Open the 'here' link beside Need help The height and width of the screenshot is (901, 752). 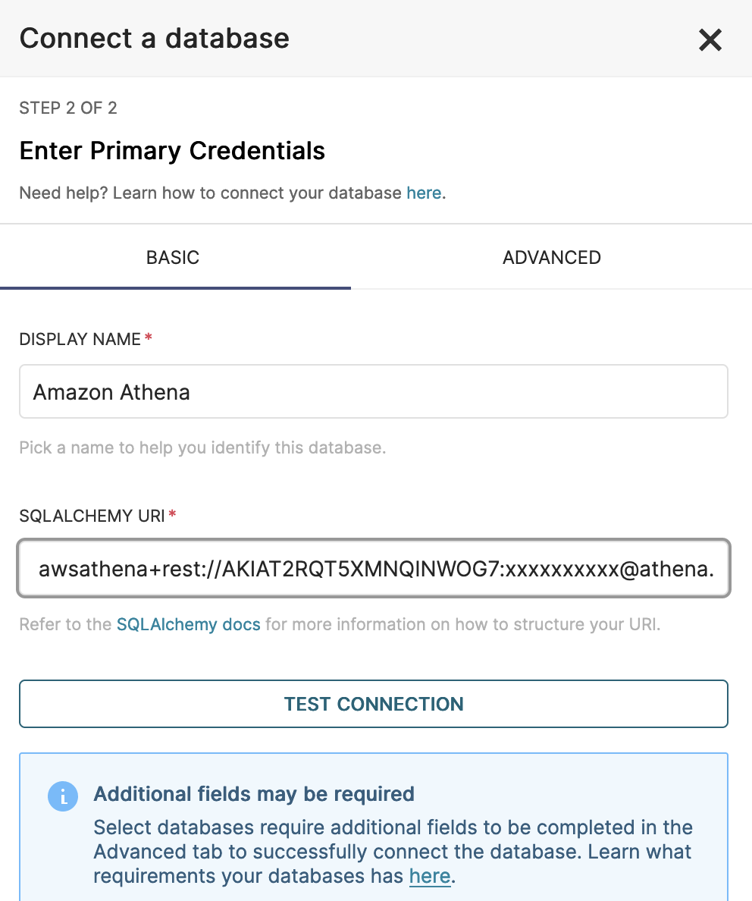[x=424, y=193]
